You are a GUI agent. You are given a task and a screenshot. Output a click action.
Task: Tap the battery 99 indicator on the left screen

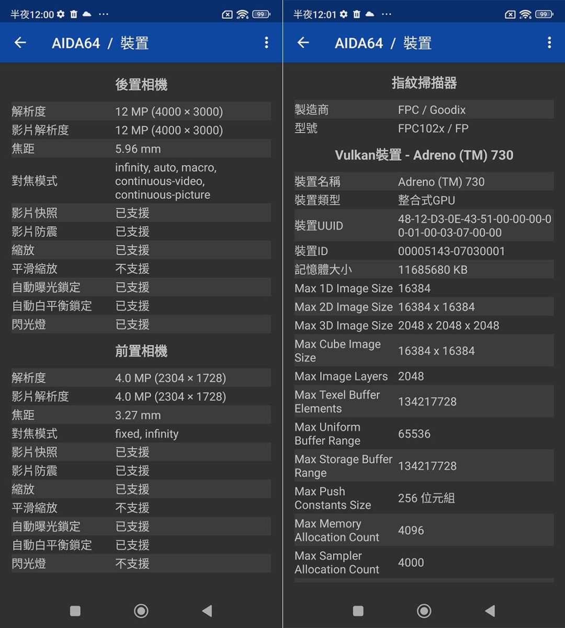pyautogui.click(x=262, y=14)
